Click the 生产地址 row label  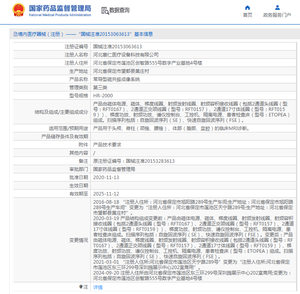click(x=79, y=71)
